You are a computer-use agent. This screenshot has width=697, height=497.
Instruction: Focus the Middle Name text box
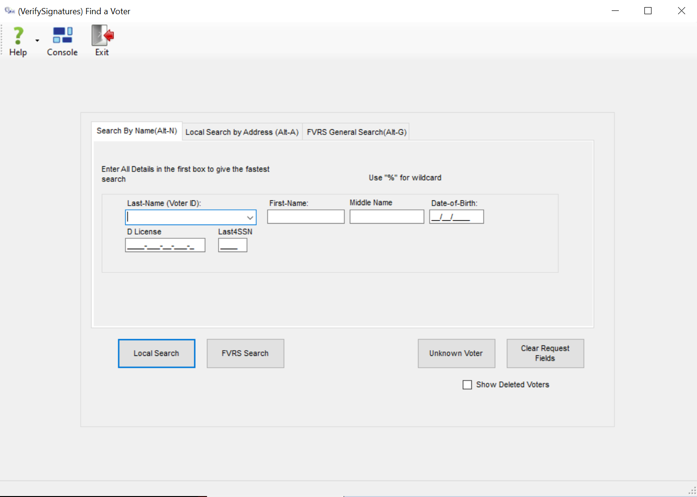click(x=387, y=217)
